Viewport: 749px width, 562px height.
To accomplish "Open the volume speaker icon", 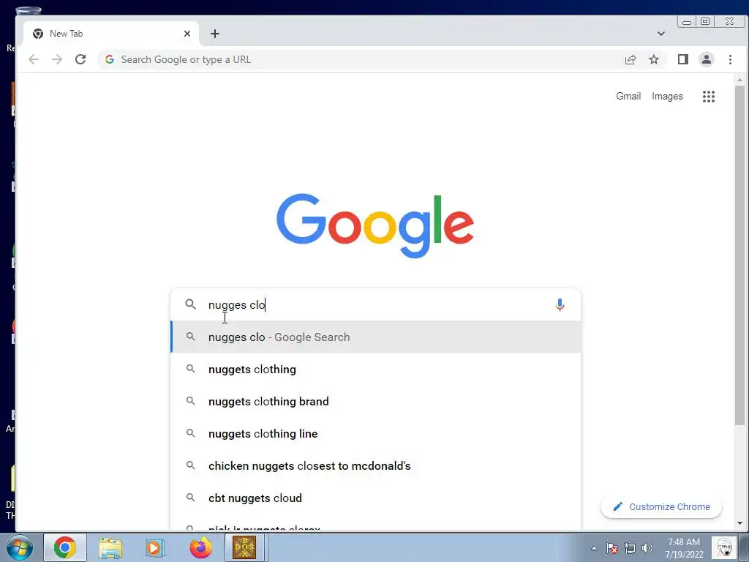I will pyautogui.click(x=647, y=548).
